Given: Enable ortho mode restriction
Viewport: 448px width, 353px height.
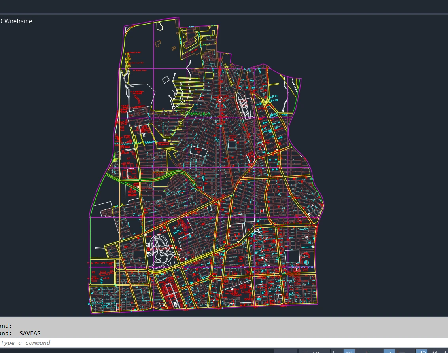Looking at the screenshot, I should [335, 351].
